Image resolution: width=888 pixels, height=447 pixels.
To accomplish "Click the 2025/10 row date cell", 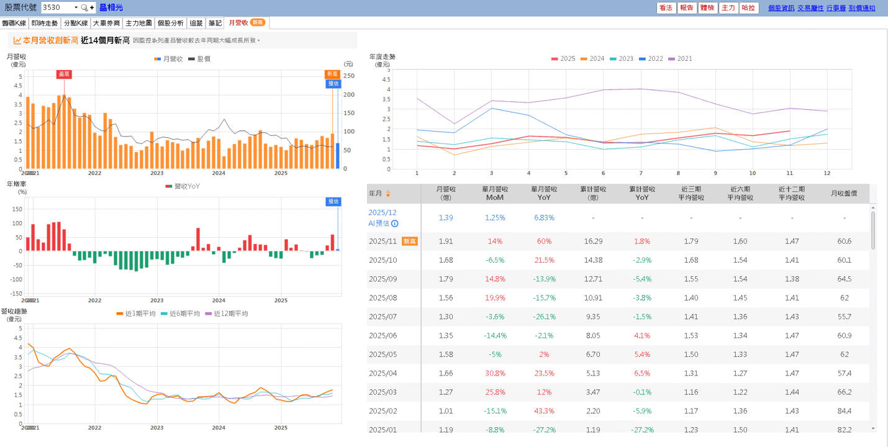I will (x=383, y=260).
